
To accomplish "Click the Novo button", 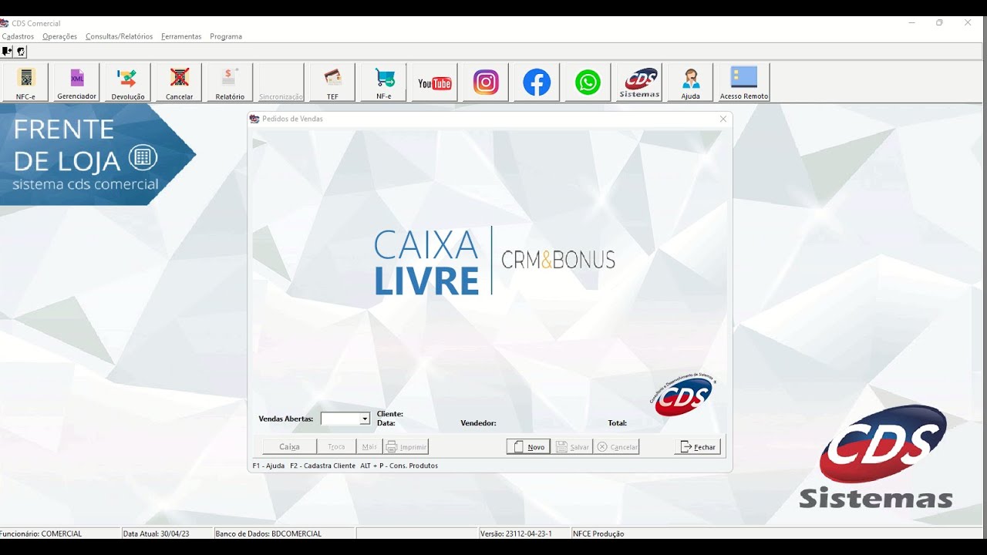I will [x=528, y=447].
